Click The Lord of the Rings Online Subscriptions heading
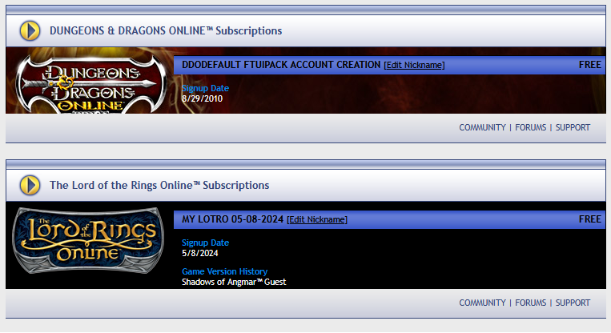Image resolution: width=611 pixels, height=333 pixels. point(159,186)
